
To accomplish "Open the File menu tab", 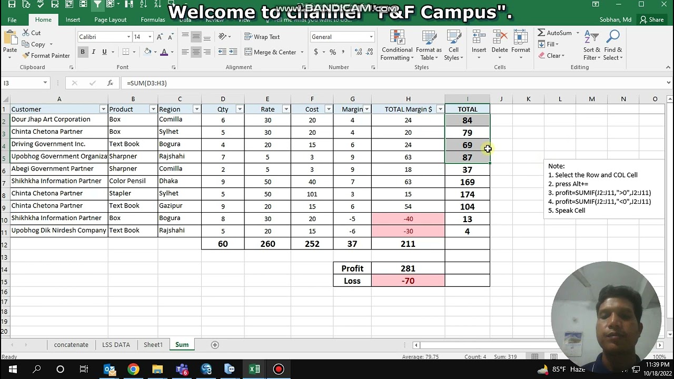I will tap(12, 20).
